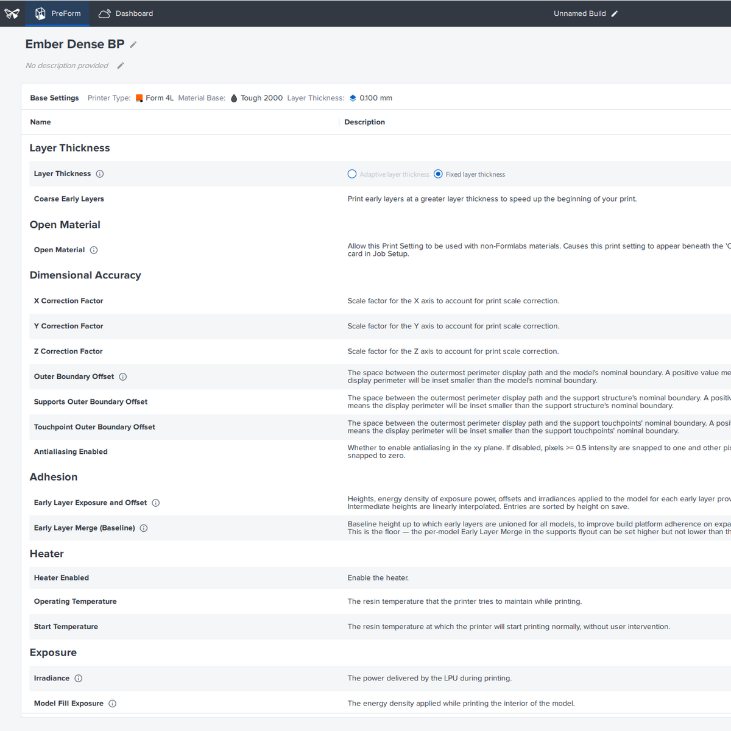This screenshot has height=731, width=731.
Task: Show info for Early Layer Merge (Baseline)
Action: pyautogui.click(x=144, y=528)
